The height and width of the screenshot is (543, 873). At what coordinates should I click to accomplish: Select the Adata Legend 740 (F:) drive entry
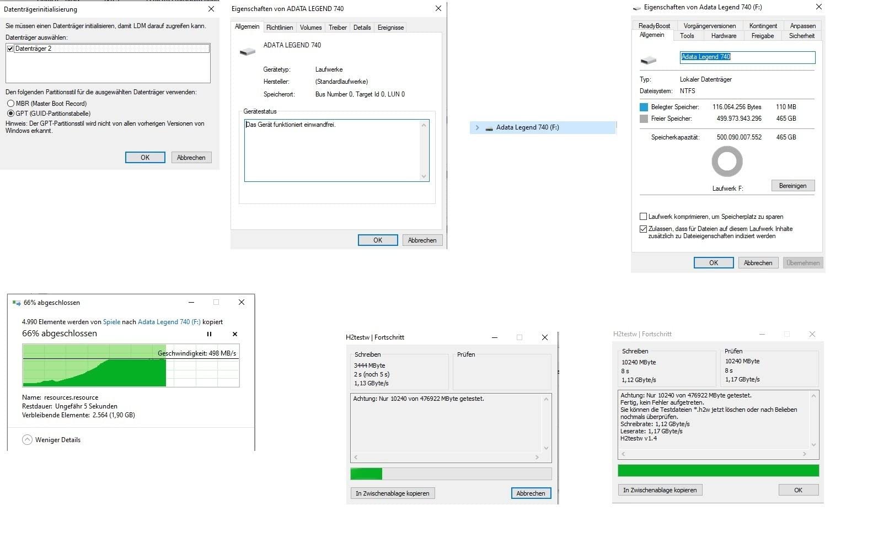click(543, 127)
